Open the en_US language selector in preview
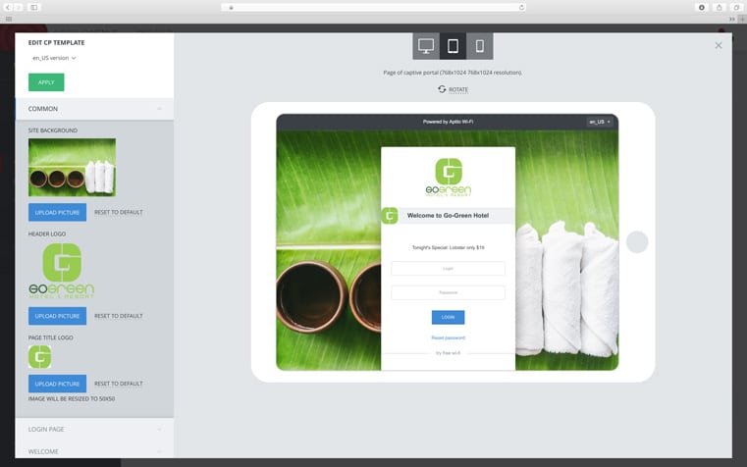 599,122
